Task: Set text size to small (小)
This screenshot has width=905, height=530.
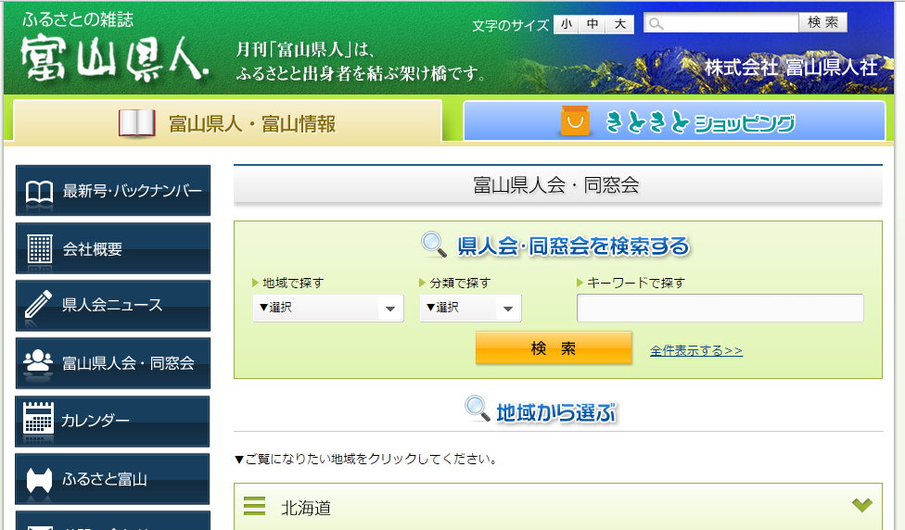Action: [567, 24]
